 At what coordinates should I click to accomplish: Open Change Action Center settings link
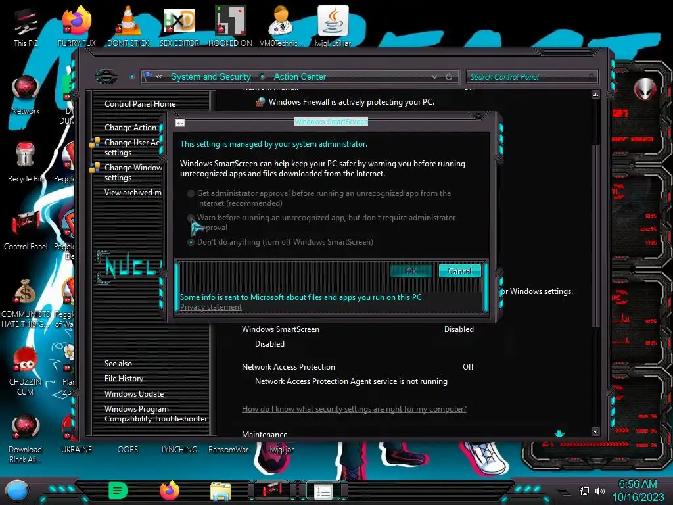(x=131, y=128)
